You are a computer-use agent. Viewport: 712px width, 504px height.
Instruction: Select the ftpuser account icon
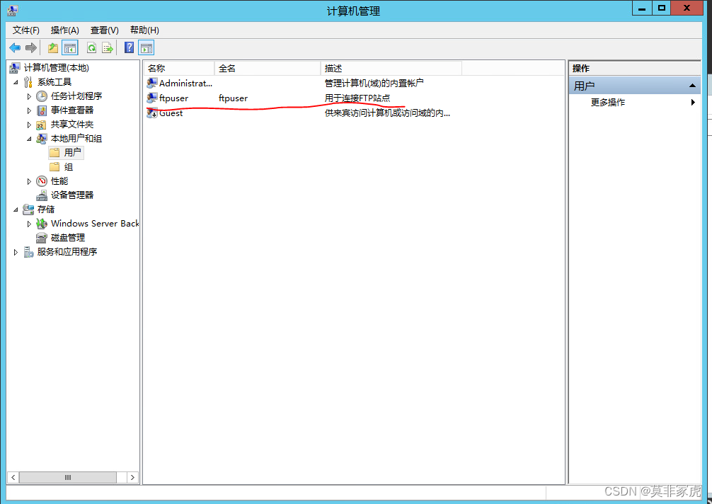click(x=151, y=98)
